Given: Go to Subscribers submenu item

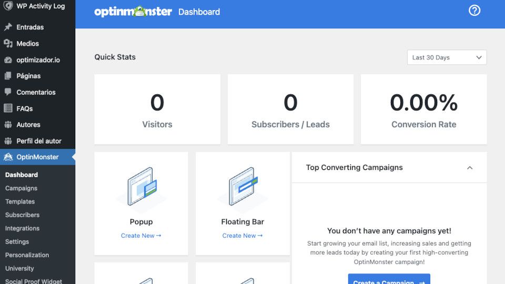Looking at the screenshot, I should pyautogui.click(x=22, y=215).
